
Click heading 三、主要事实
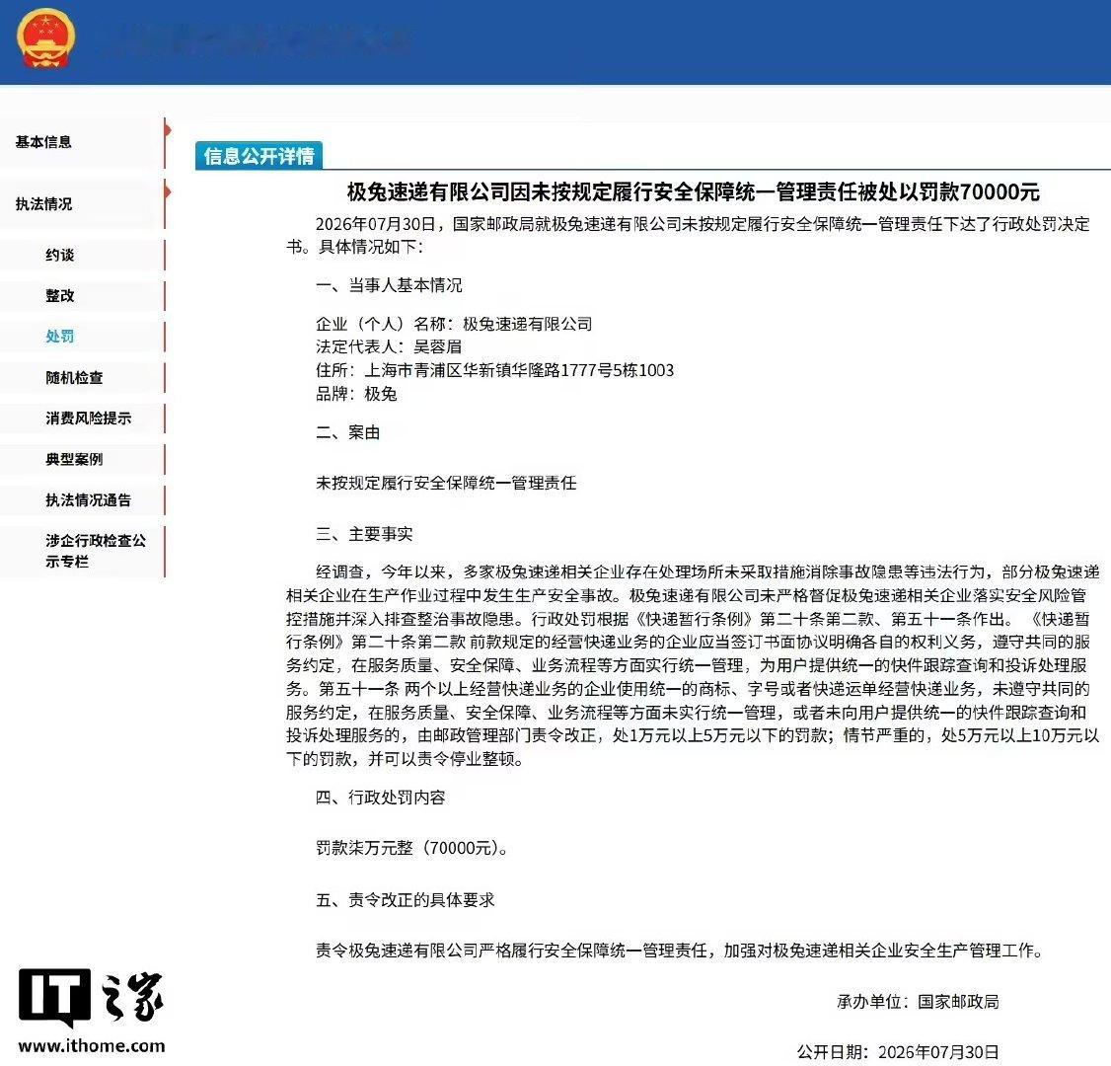pyautogui.click(x=364, y=534)
